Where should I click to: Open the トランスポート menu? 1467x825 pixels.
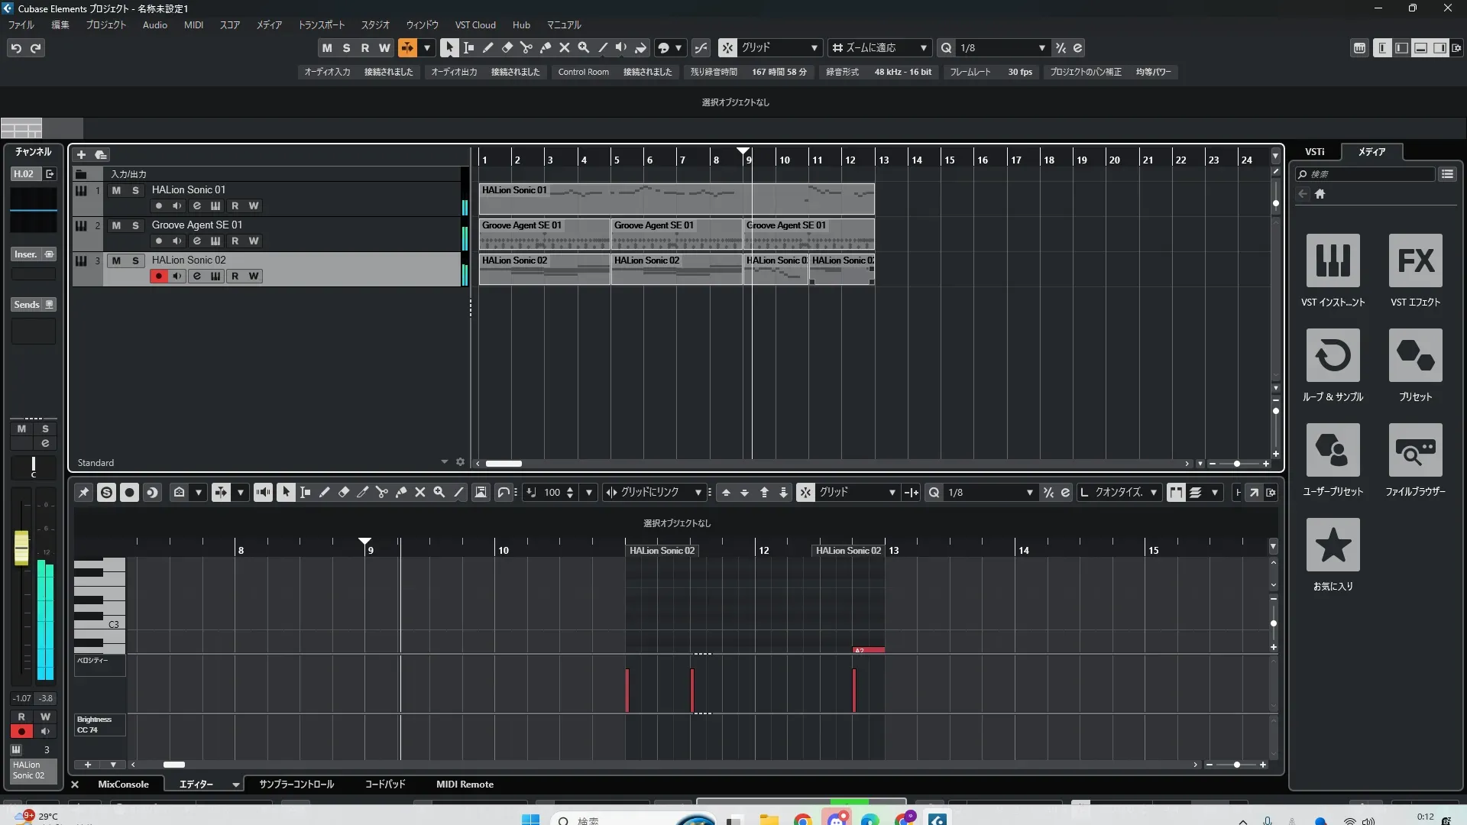321,25
